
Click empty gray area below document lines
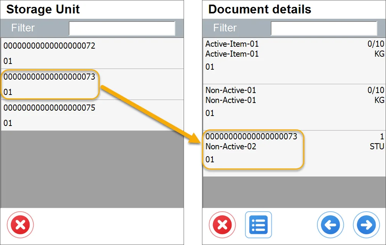[294, 191]
